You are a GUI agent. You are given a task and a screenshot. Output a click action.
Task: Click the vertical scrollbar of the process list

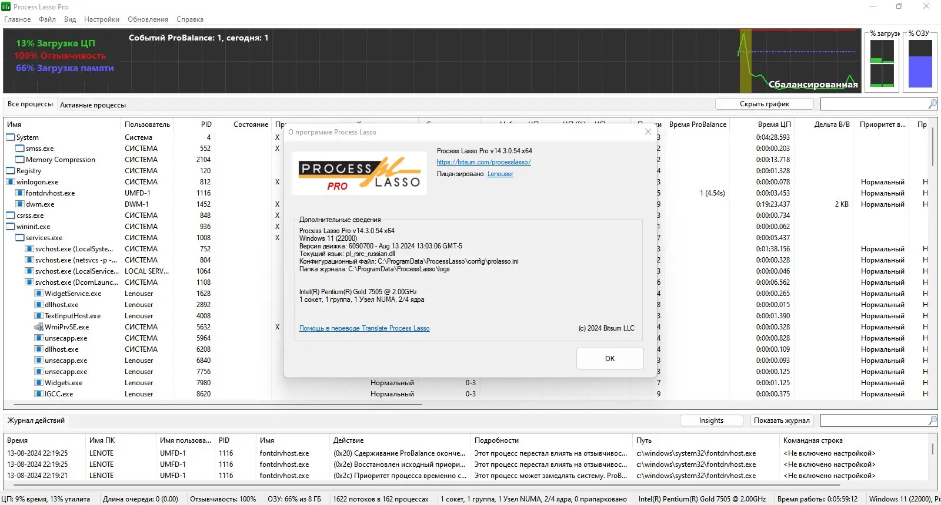933,148
